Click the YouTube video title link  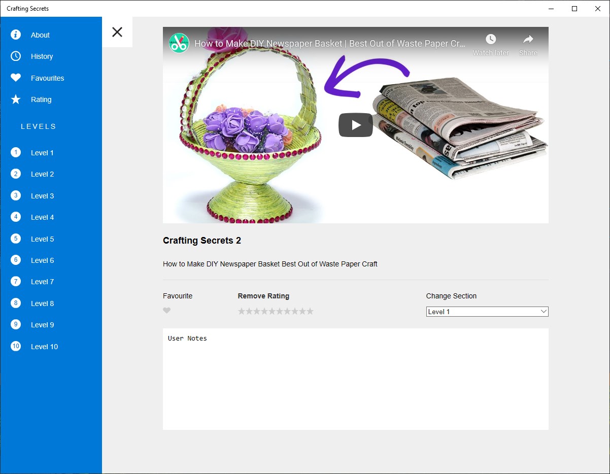330,44
